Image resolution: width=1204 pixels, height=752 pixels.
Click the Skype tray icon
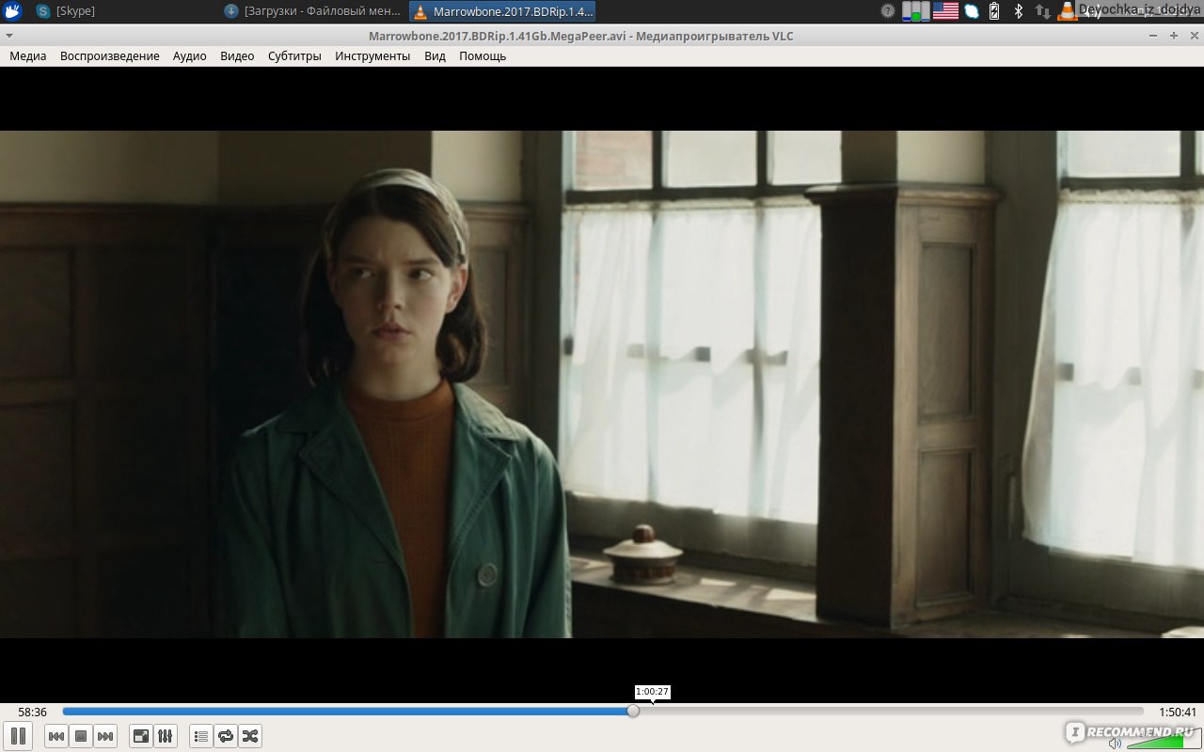coord(971,11)
